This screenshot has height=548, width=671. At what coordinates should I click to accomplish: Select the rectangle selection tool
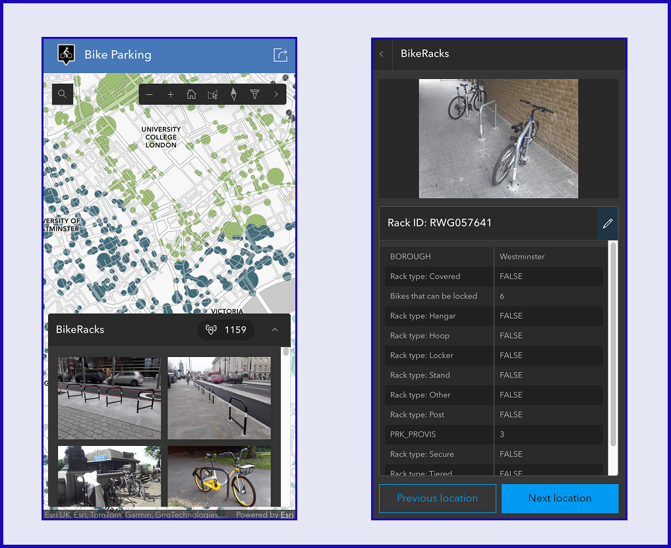tap(212, 94)
